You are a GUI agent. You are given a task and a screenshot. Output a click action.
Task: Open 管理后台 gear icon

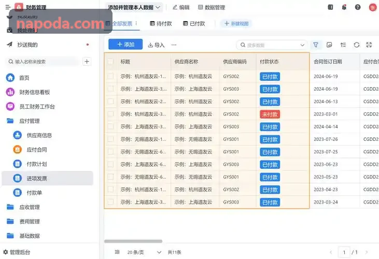[x=6, y=252]
